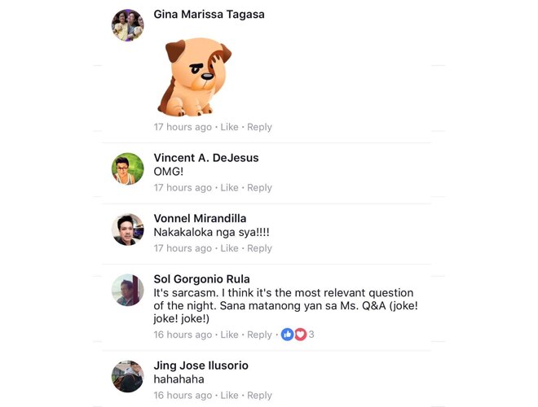Open Gina Marissa Tagasa's profile picture
Viewport: 538px width, 407px height.
point(128,25)
